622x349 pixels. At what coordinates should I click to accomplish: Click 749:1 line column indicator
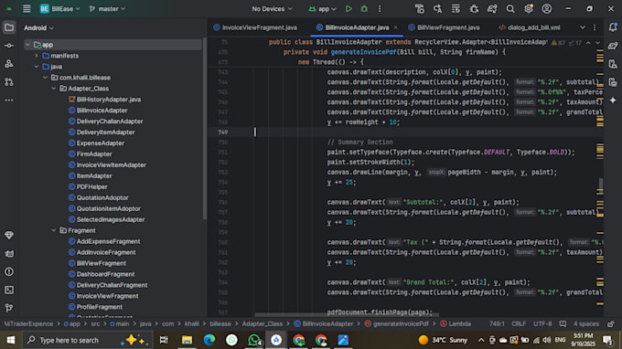[x=497, y=324]
